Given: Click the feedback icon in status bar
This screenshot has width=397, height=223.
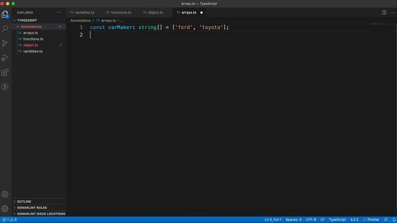Looking at the screenshot, I should tap(386, 220).
